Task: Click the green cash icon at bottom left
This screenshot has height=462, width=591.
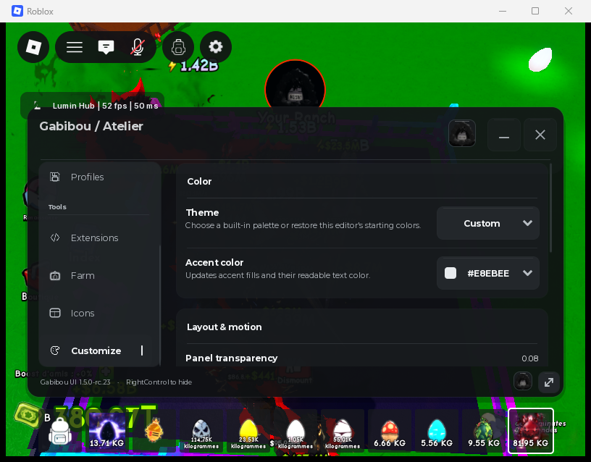Action: [28, 416]
